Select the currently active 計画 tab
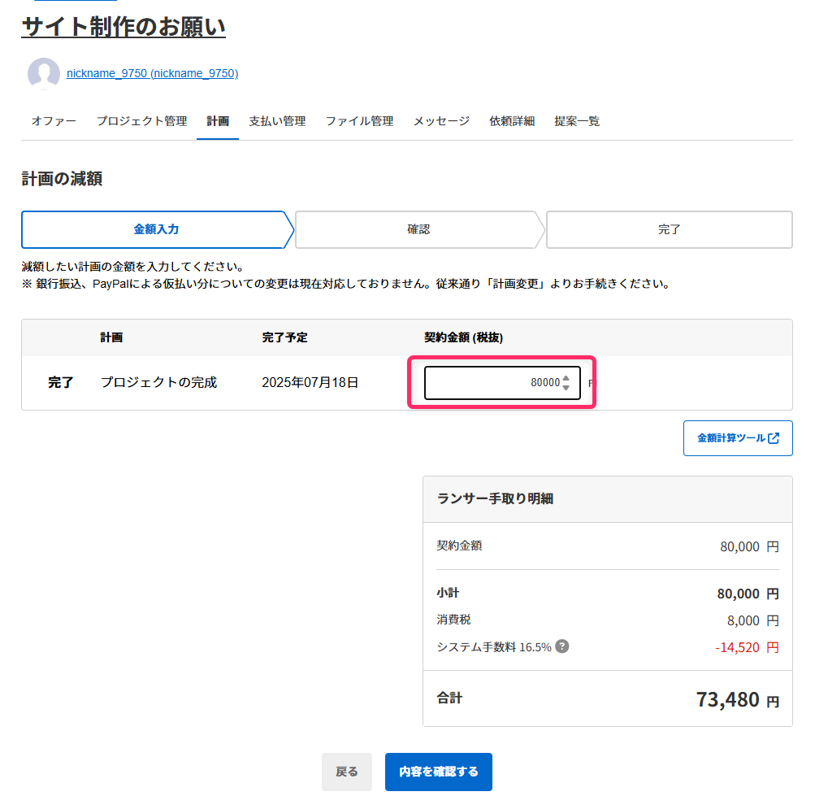 pos(217,120)
